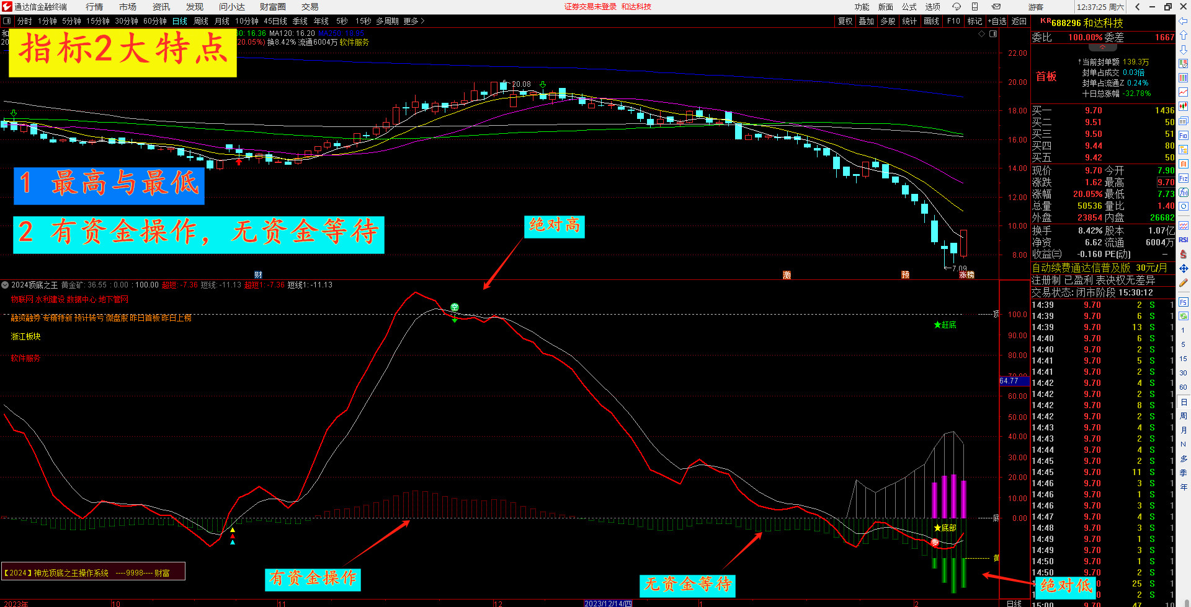Switch to 月 period in right sidebar
1191x607 pixels.
click(1183, 430)
